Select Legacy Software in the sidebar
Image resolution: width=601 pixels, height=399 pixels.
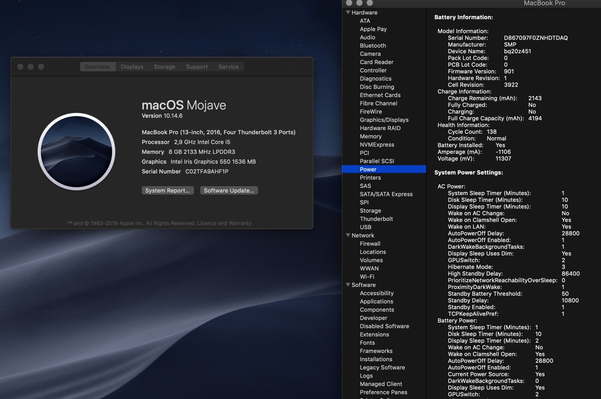click(x=382, y=367)
